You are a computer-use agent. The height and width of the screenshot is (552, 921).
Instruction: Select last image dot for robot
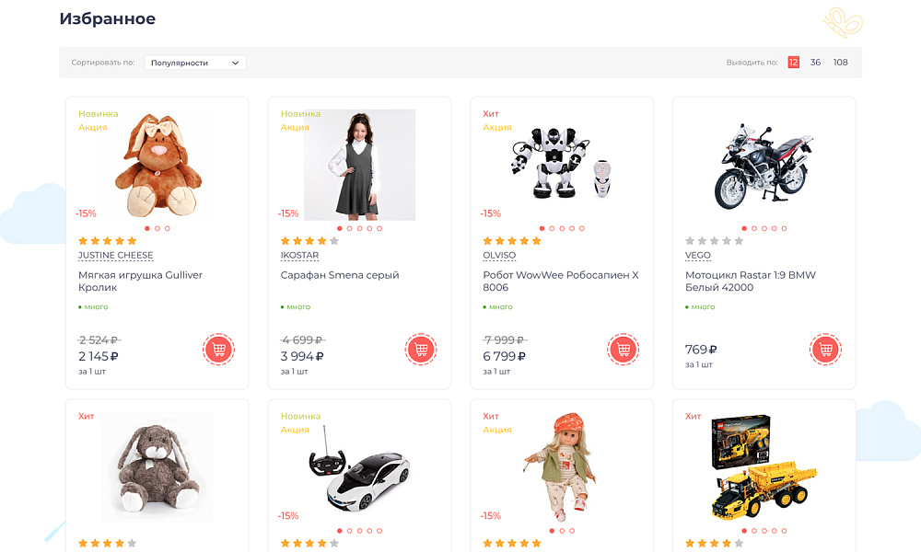[x=582, y=228]
